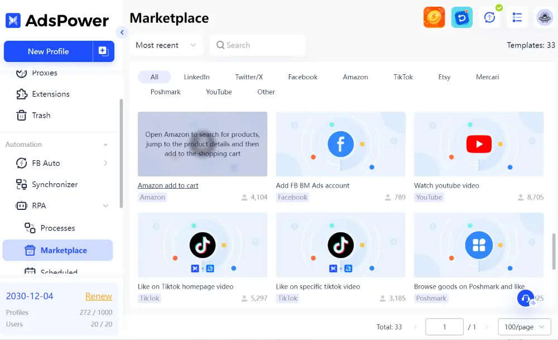Open Like on specific tiktok video title
The image size is (558, 340).
318,286
